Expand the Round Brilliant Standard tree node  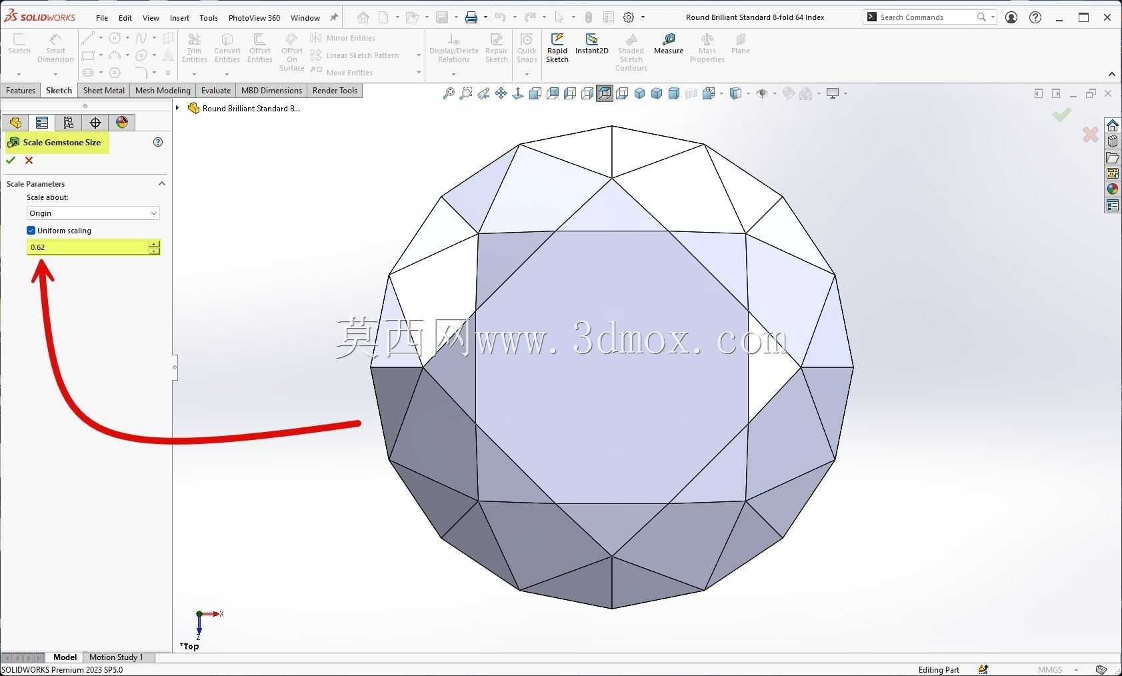click(x=177, y=108)
